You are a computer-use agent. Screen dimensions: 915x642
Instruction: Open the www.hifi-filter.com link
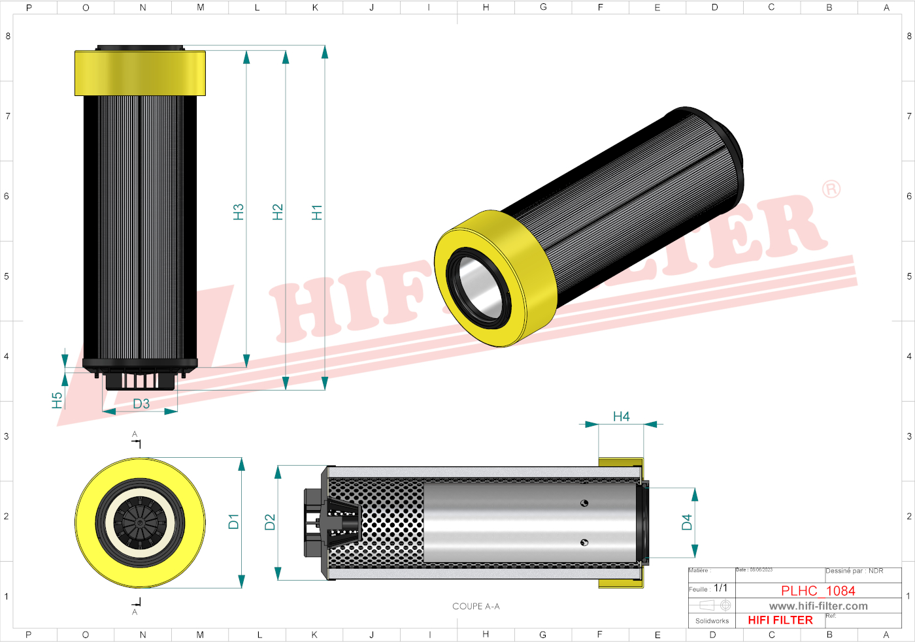[x=818, y=606]
